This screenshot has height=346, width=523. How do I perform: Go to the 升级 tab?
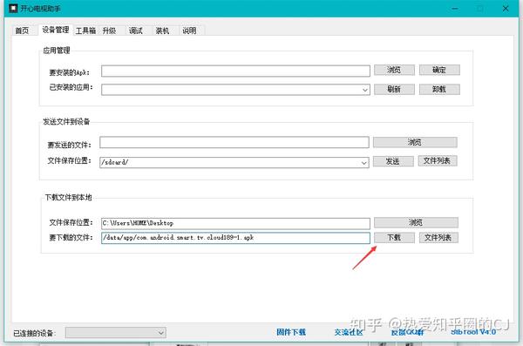pos(109,31)
